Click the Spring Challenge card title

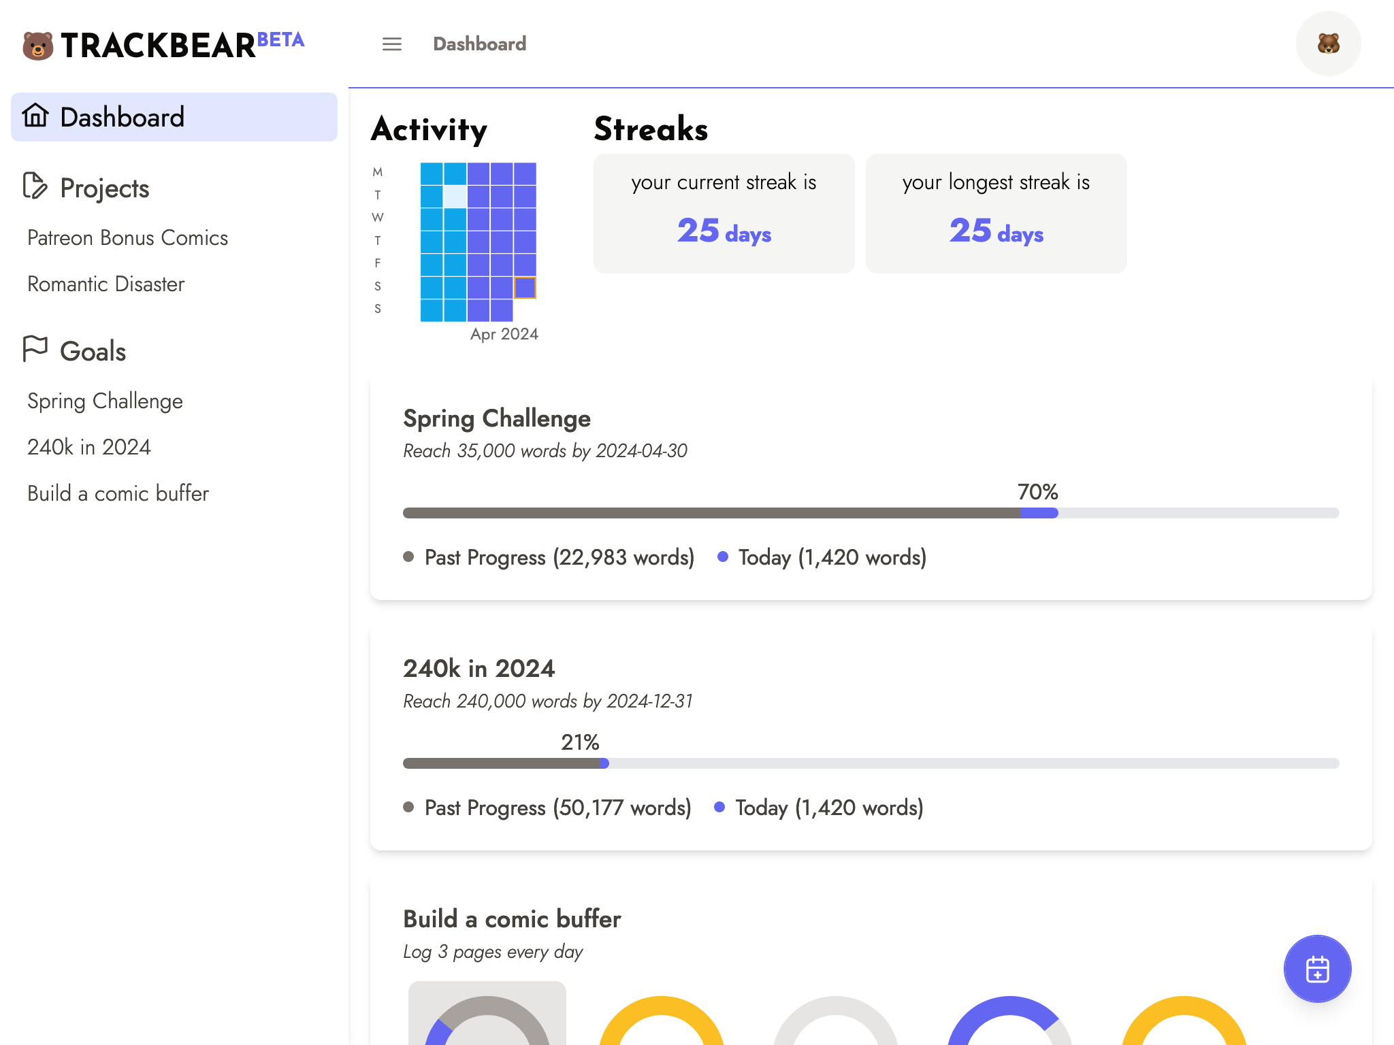(497, 418)
